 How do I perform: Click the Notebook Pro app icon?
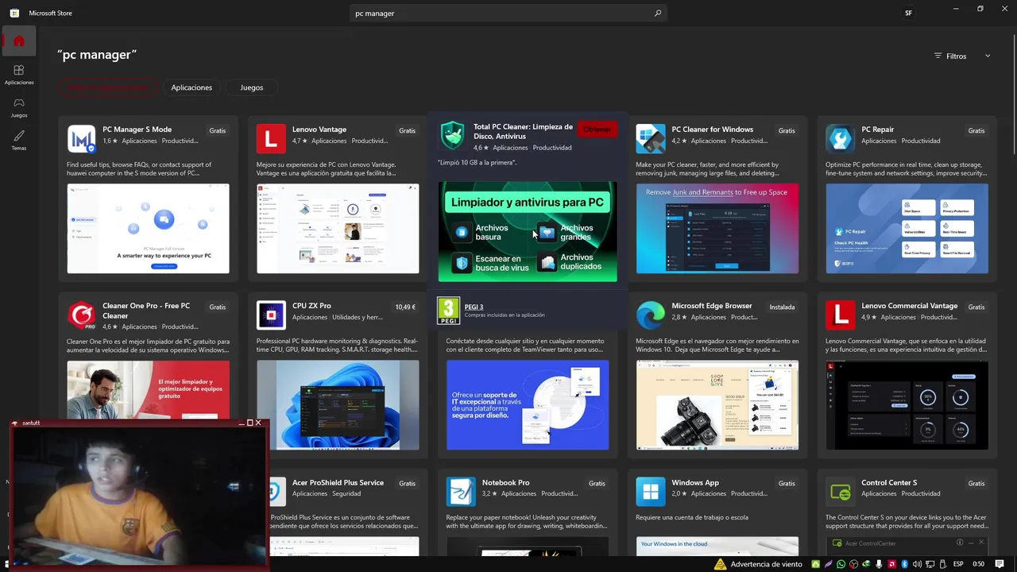click(461, 492)
